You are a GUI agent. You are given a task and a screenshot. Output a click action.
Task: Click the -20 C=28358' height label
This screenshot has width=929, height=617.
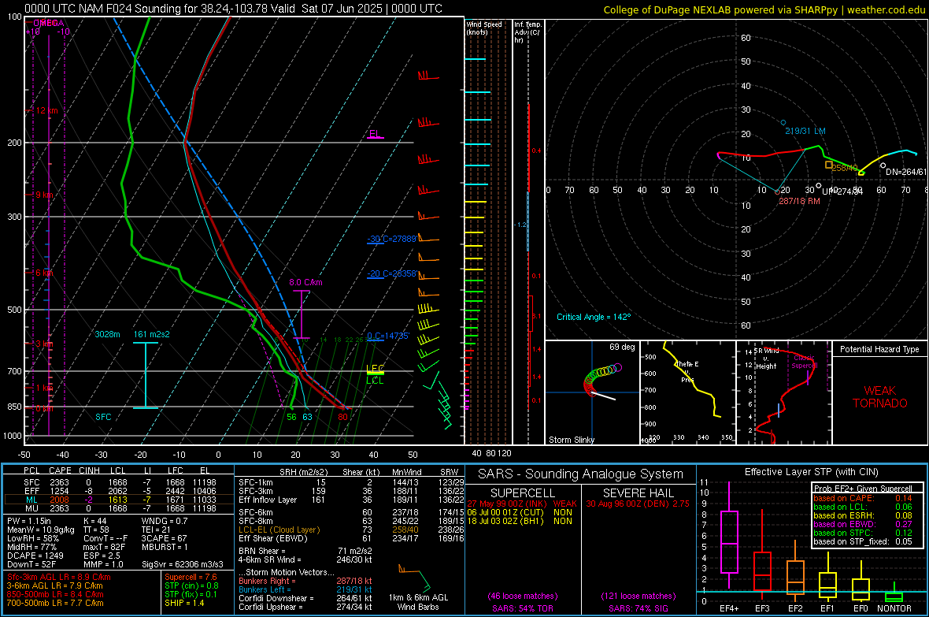(391, 273)
